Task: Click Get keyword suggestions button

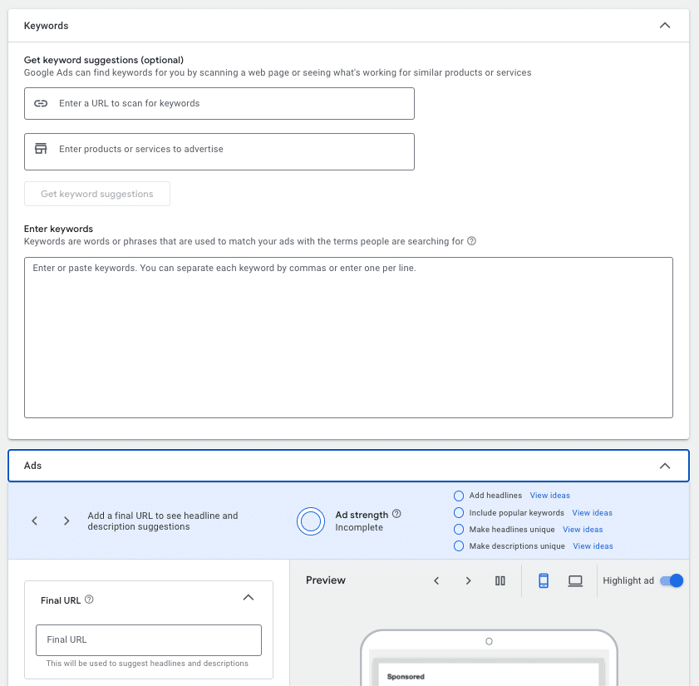Action: (97, 194)
